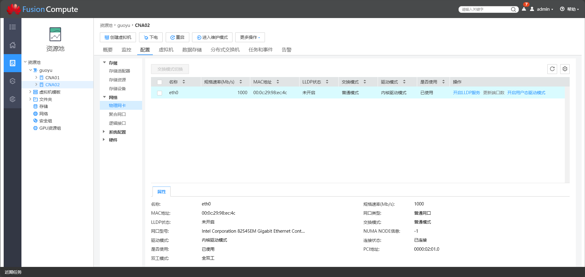Viewport: 585px width, 277px height.
Task: Expand the CNA02 tree node
Action: 36,84
